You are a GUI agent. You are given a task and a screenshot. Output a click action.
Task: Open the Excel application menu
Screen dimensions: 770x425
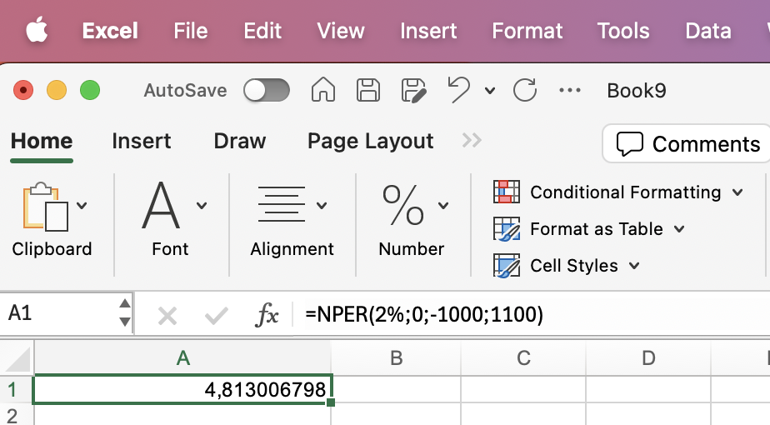click(x=110, y=31)
